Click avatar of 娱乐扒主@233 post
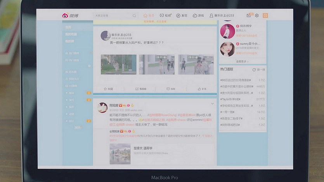Image resolution: width=324 pixels, height=182 pixels. tap(106, 36)
